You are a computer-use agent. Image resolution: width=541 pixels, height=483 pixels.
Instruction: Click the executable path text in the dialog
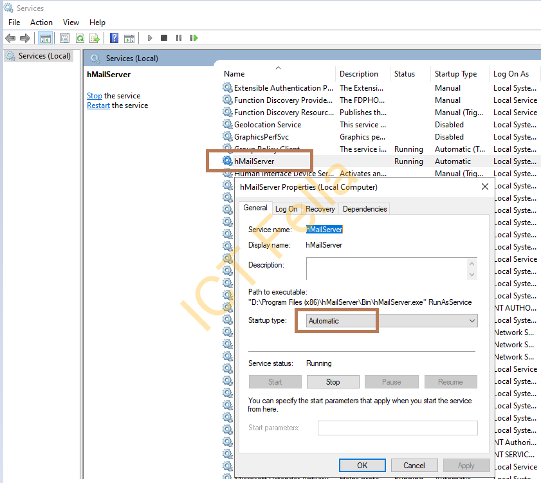tap(360, 302)
